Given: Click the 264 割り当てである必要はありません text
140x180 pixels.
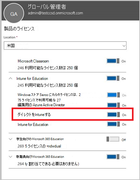Looking at the screenshot, I should click(x=48, y=164).
